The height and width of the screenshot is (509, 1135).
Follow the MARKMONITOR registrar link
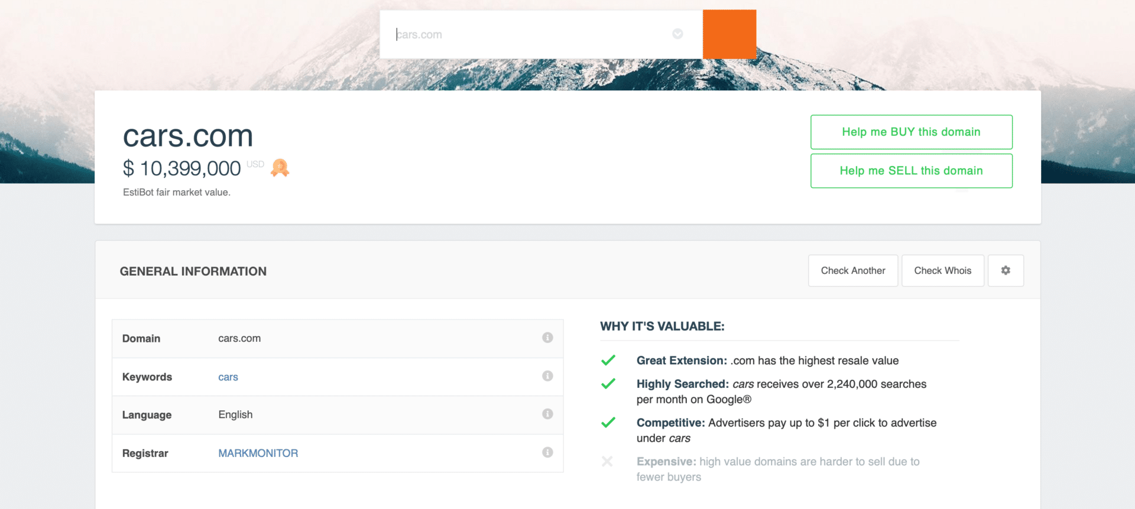pos(258,453)
